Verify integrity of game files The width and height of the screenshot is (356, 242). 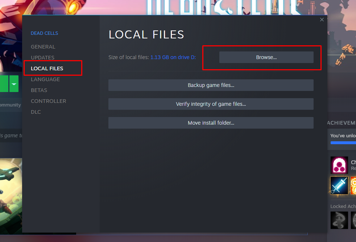[x=211, y=104]
